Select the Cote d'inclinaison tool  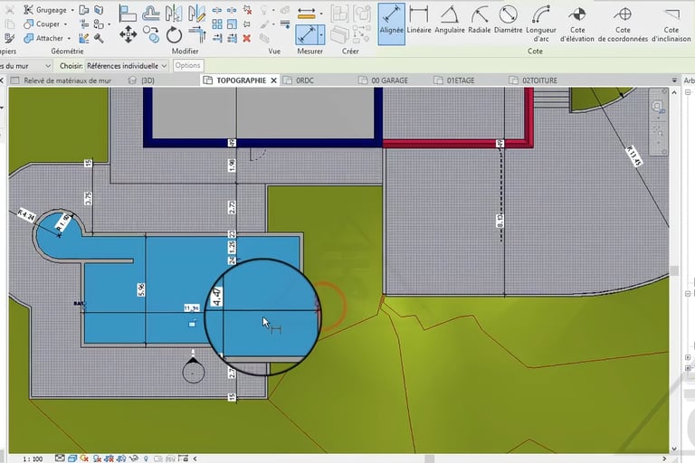pos(671,24)
